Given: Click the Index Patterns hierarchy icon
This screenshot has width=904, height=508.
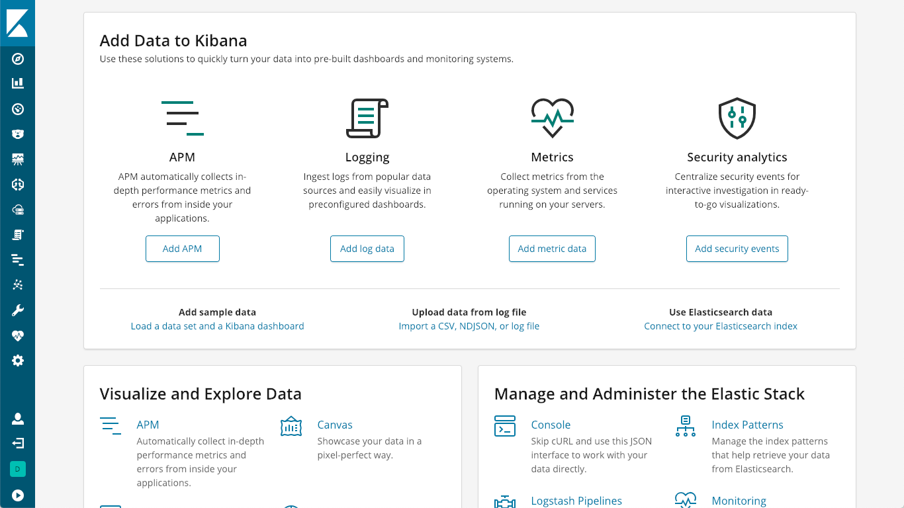Looking at the screenshot, I should pyautogui.click(x=686, y=426).
